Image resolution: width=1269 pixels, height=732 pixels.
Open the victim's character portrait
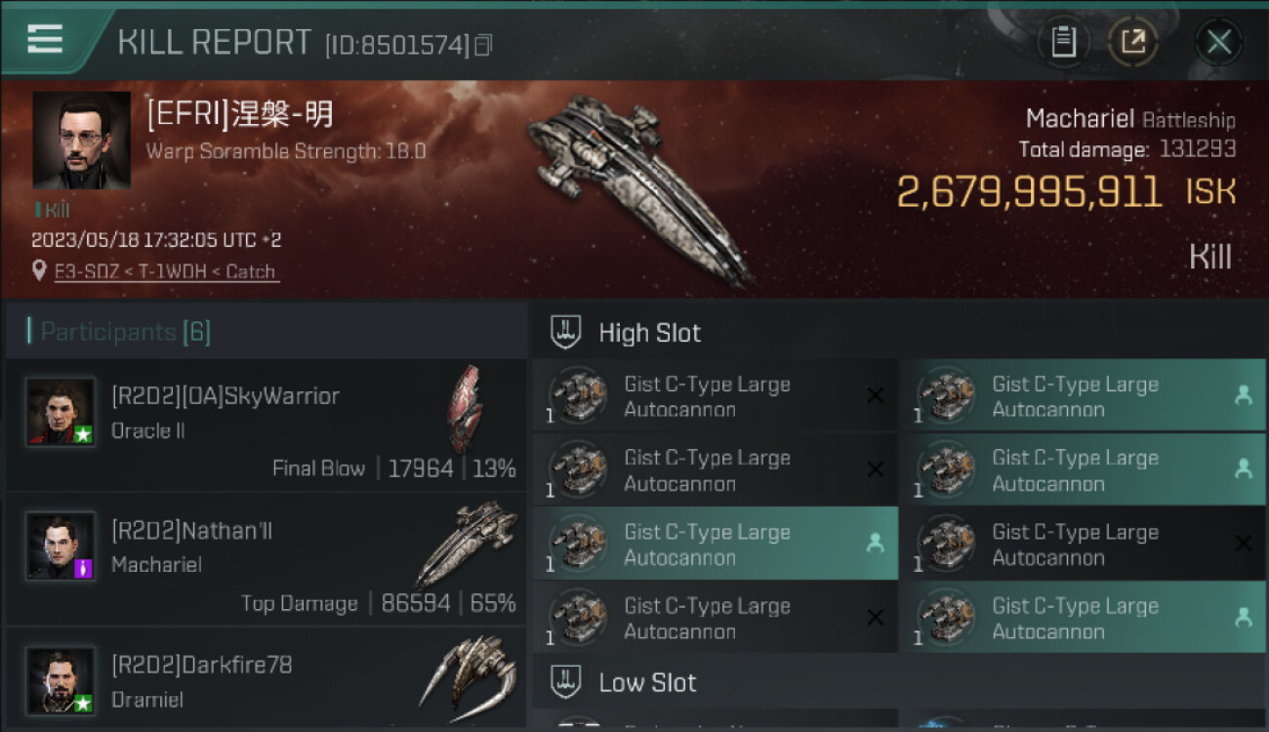pos(81,141)
